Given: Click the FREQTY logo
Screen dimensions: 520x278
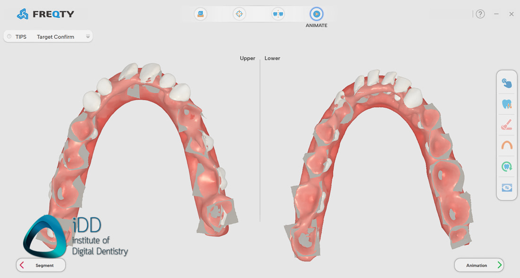Looking at the screenshot, I should pos(46,14).
